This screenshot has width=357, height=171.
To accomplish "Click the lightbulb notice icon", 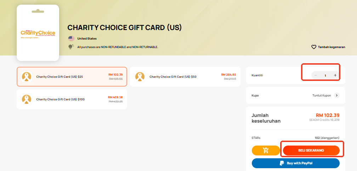I will tap(71, 47).
